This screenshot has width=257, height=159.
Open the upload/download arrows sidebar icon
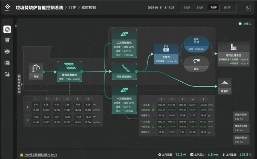tap(7, 74)
